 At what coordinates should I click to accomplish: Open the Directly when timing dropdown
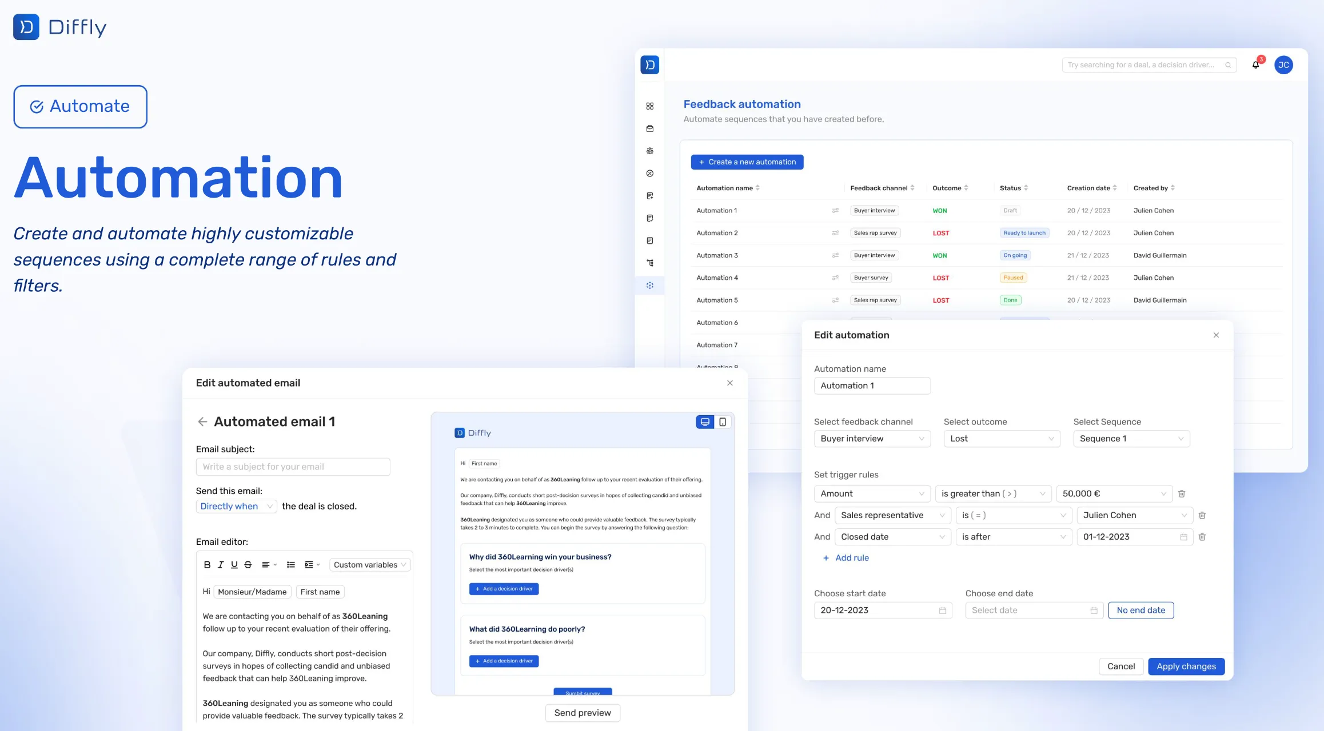(236, 506)
